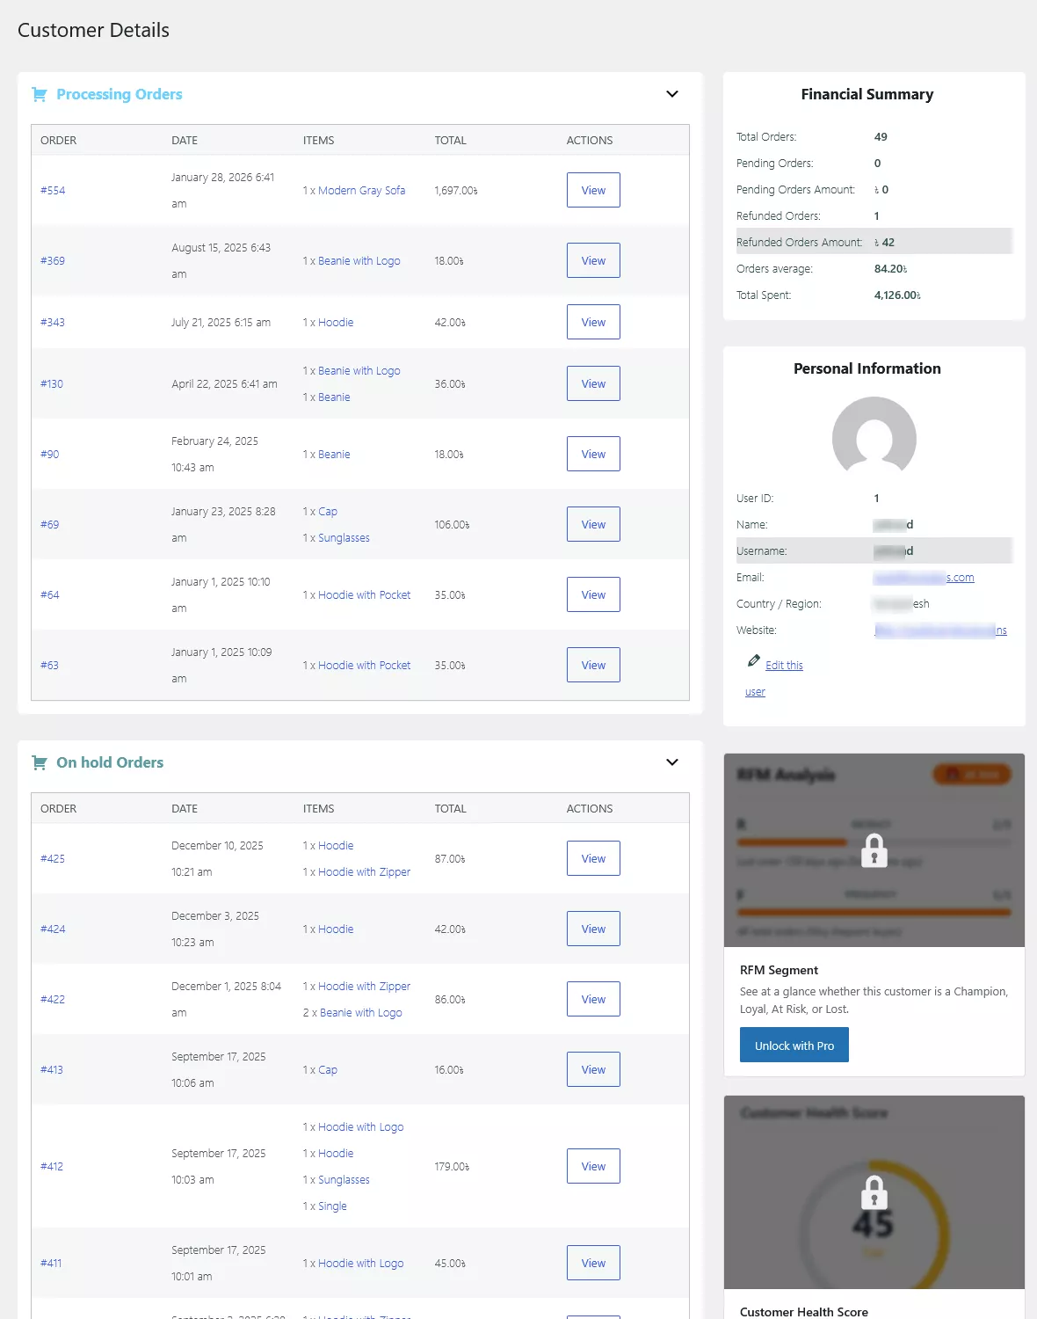View order #369
This screenshot has height=1319, width=1037.
pyautogui.click(x=593, y=260)
